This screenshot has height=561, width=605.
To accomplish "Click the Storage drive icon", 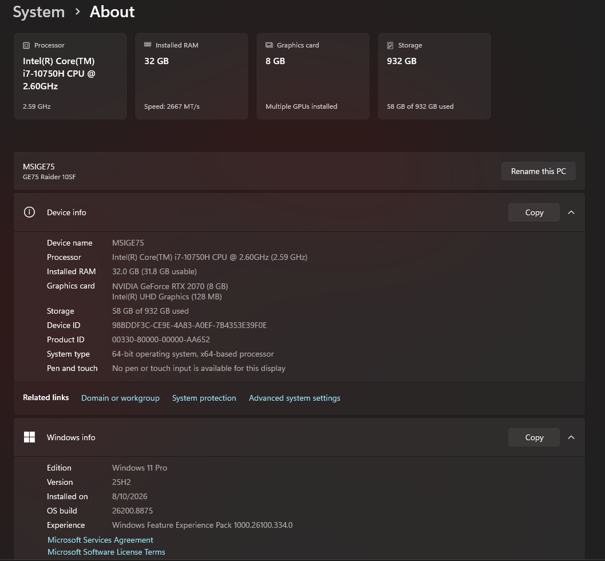I will (x=390, y=46).
